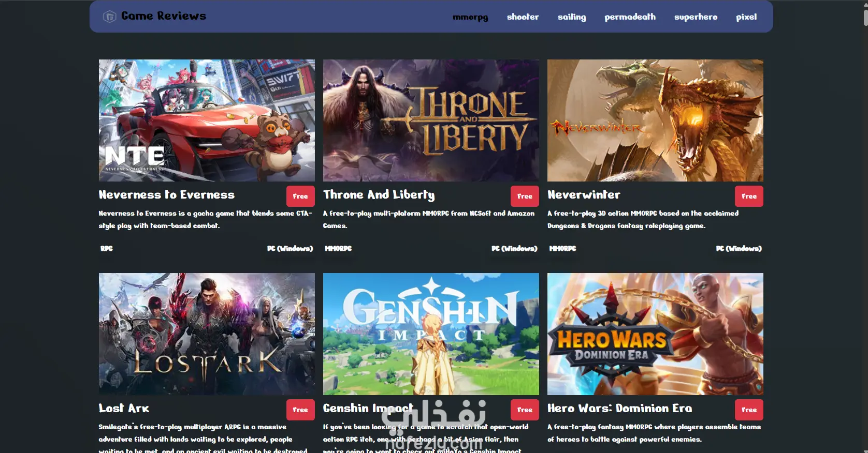The height and width of the screenshot is (453, 868).
Task: Click the MMORPG tag under Neverwinter
Action: point(562,249)
